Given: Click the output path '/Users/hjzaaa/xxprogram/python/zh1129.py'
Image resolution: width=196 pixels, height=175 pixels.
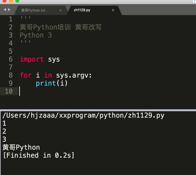Looking at the screenshot, I should coord(83,115).
